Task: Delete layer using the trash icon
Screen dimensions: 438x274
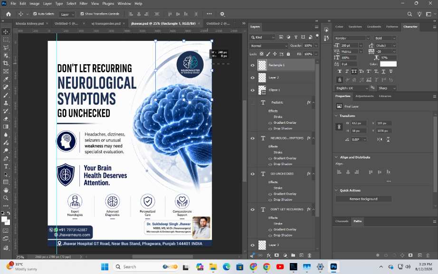Action: pos(310,255)
